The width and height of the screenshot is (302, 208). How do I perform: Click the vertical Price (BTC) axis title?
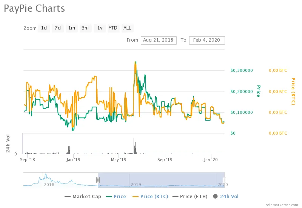point(293,91)
